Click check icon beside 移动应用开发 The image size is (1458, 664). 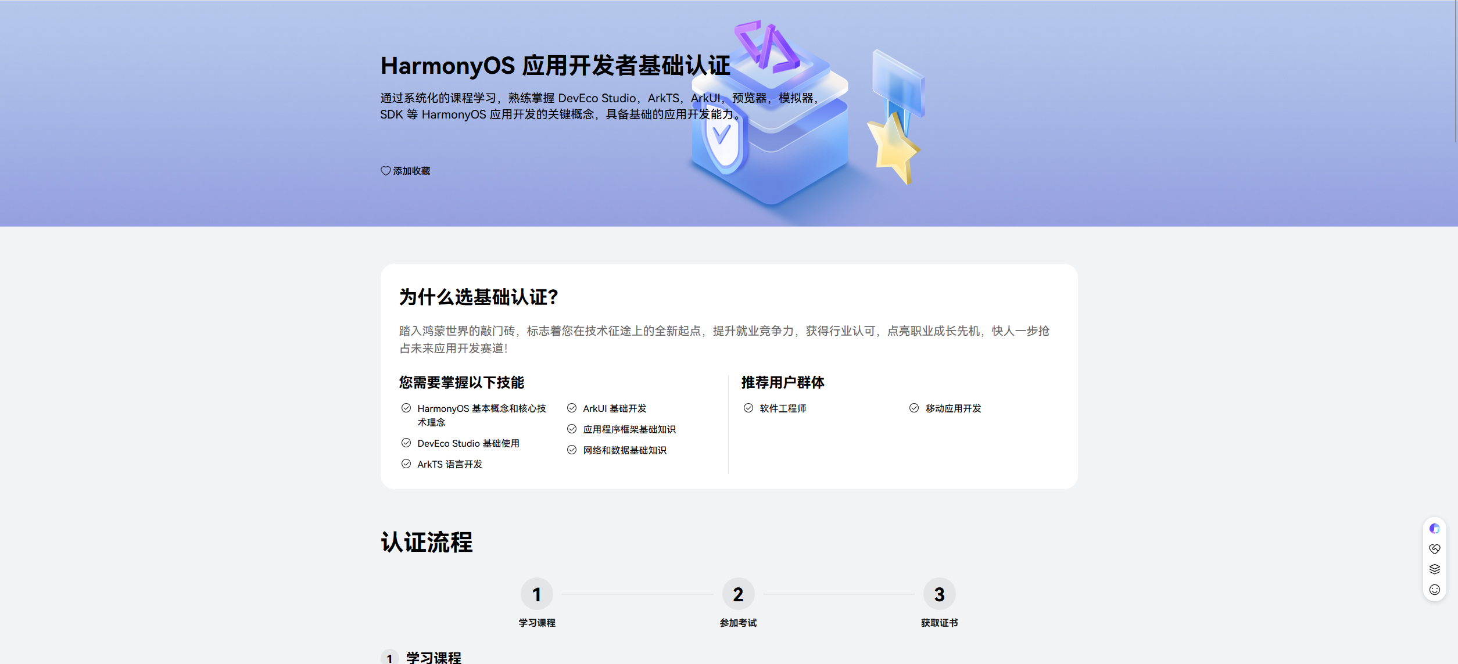pyautogui.click(x=914, y=408)
